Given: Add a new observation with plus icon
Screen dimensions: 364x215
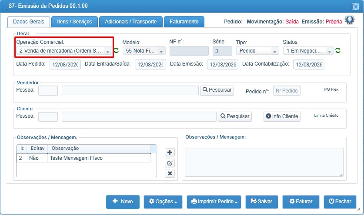Looking at the screenshot, I should coord(170,152).
